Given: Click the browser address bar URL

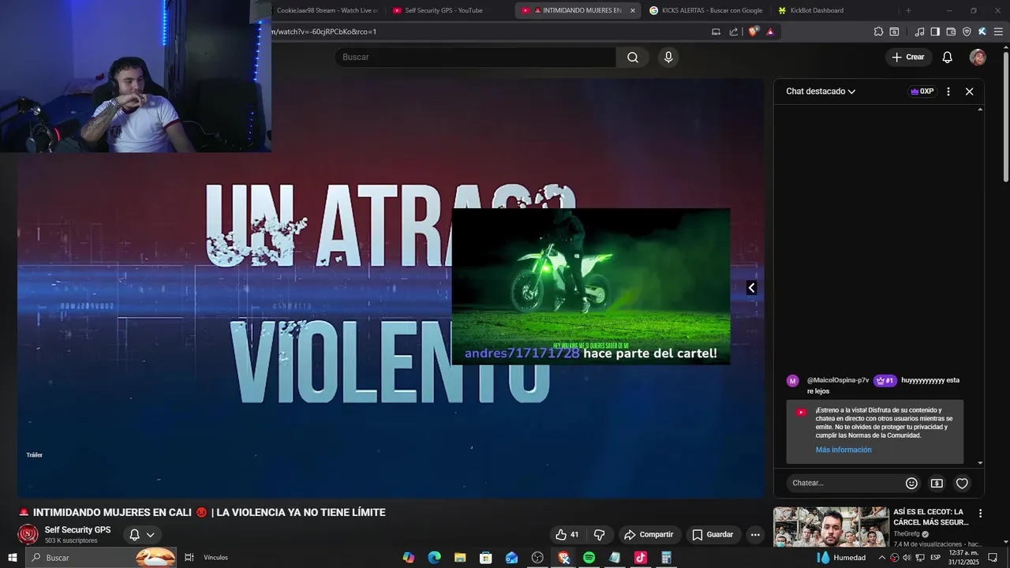Looking at the screenshot, I should [324, 32].
